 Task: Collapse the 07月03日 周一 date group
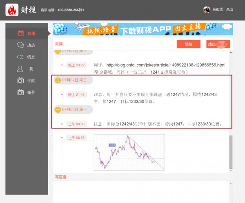[x=58, y=110]
